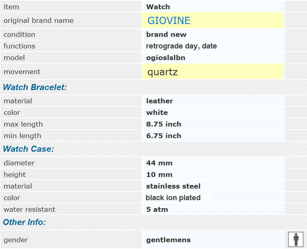Select the 'quartz' movement value
Screen dimensions: 307x249
[162, 72]
